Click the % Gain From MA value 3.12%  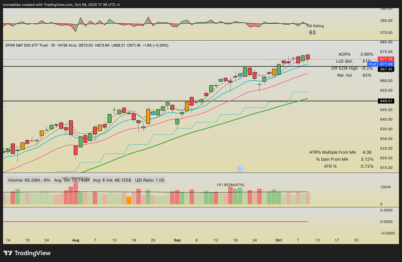click(x=367, y=159)
